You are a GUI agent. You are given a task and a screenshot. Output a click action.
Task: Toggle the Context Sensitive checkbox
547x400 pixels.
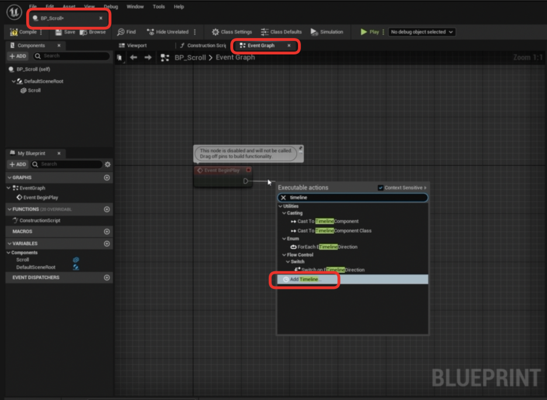pyautogui.click(x=380, y=188)
